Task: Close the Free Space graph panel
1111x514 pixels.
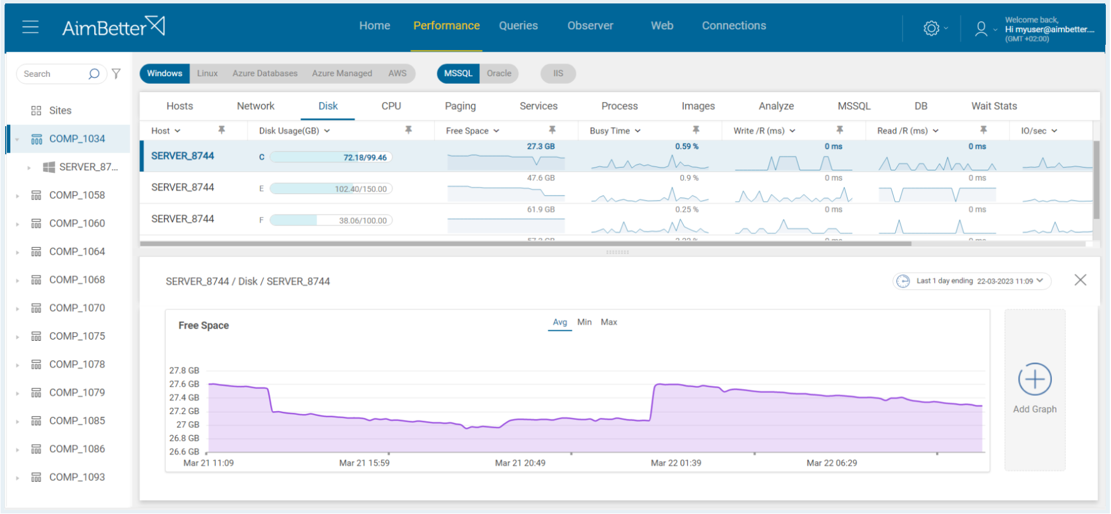Action: click(x=1080, y=280)
